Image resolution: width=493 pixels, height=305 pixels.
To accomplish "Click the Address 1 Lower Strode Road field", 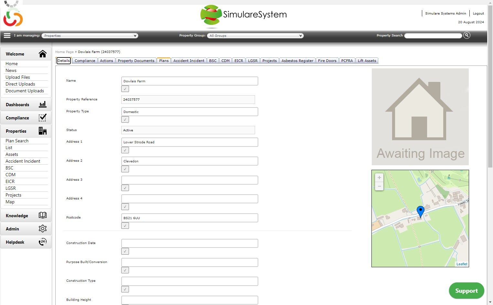I will coord(189,142).
